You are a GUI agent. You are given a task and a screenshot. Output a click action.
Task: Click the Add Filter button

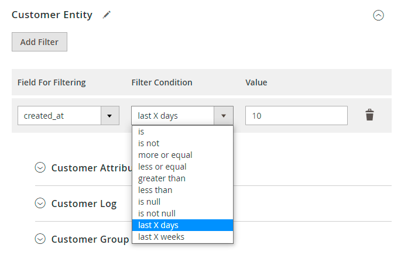tap(39, 42)
